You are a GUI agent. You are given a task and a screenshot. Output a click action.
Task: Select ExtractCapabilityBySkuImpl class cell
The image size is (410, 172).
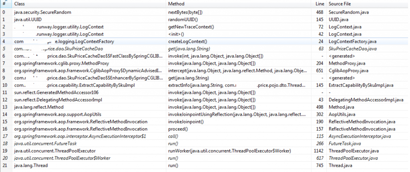(x=74, y=85)
